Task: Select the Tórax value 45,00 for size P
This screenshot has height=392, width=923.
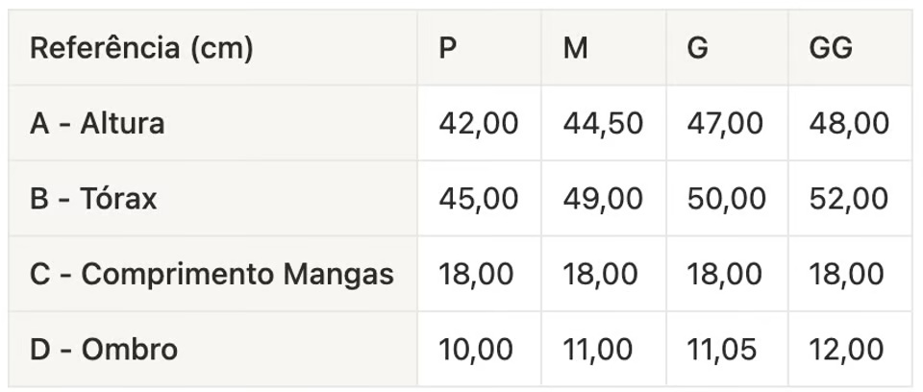Action: 478,199
